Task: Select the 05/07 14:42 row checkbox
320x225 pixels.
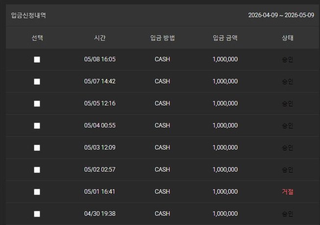Action: click(37, 82)
